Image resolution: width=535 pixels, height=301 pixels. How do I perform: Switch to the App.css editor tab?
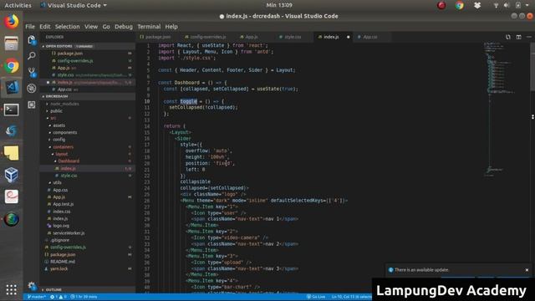click(x=369, y=37)
